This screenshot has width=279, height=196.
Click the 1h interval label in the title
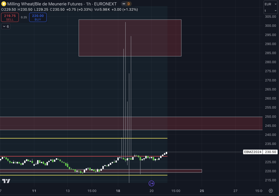88,4
